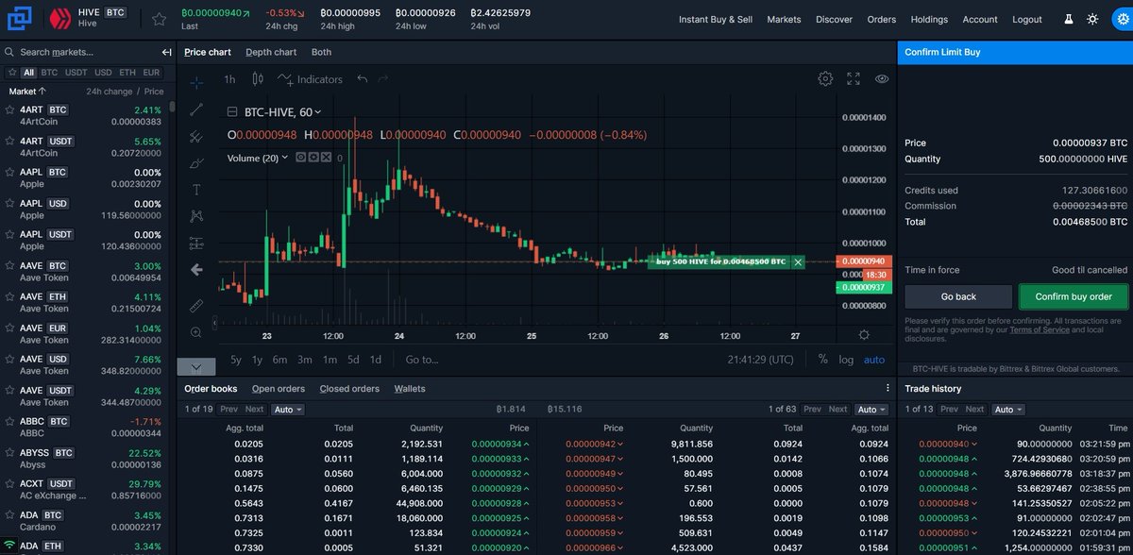Toggle the eye icon to hide chart drawings
Screen dimensions: 1133x555
pos(882,78)
